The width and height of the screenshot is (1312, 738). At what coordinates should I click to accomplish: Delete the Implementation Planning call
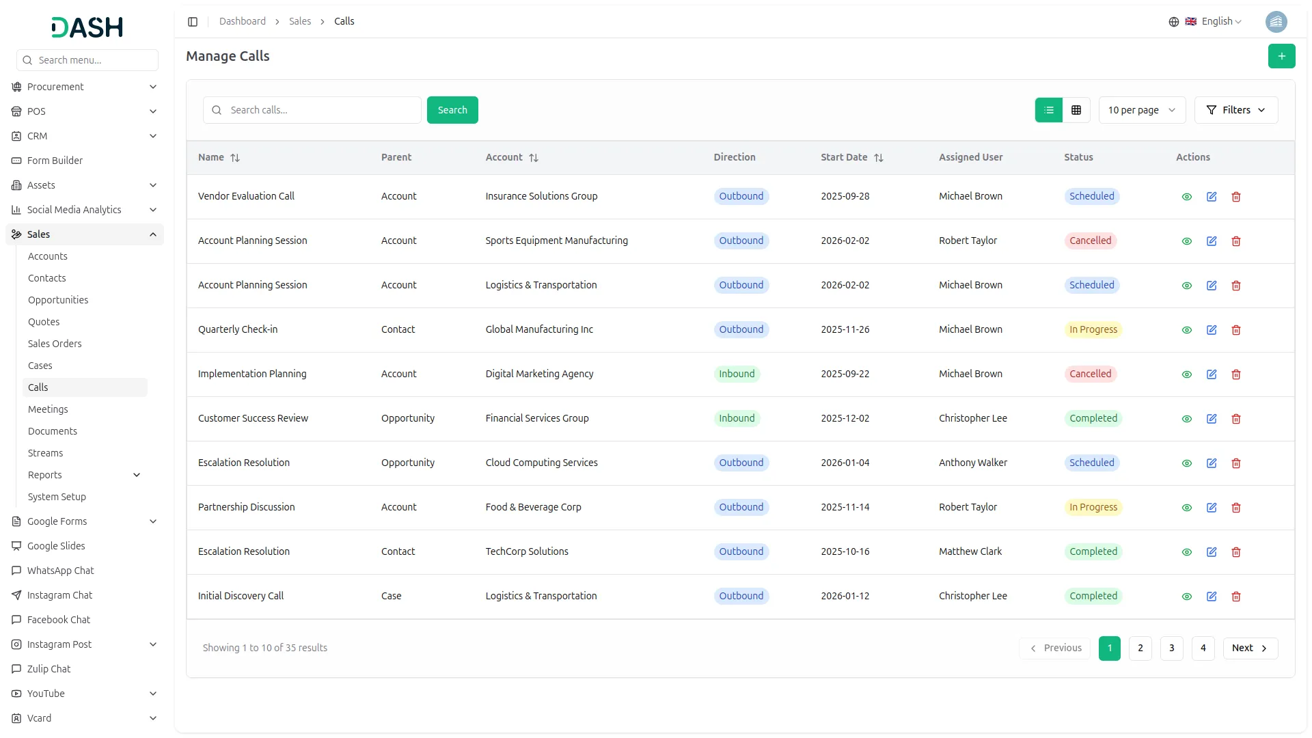click(x=1236, y=374)
